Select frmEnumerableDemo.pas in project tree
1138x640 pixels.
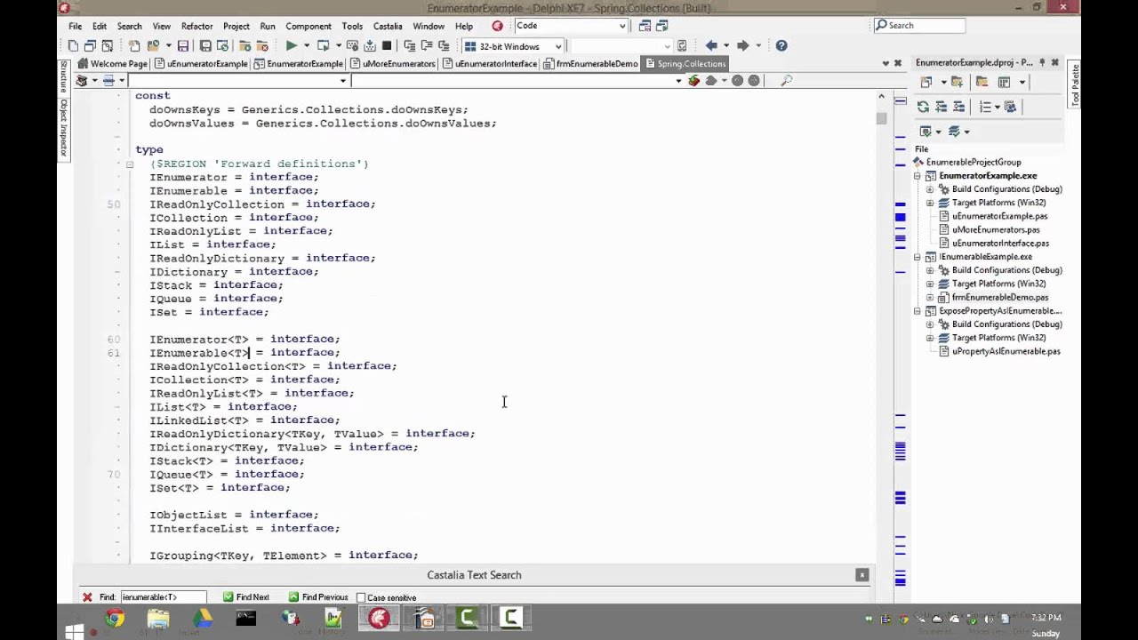(x=1000, y=297)
